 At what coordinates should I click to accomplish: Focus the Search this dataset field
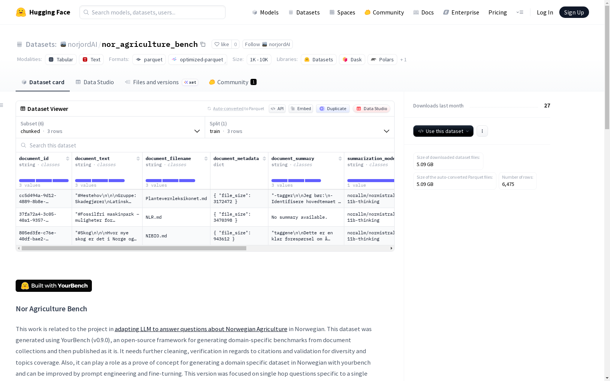[205, 145]
